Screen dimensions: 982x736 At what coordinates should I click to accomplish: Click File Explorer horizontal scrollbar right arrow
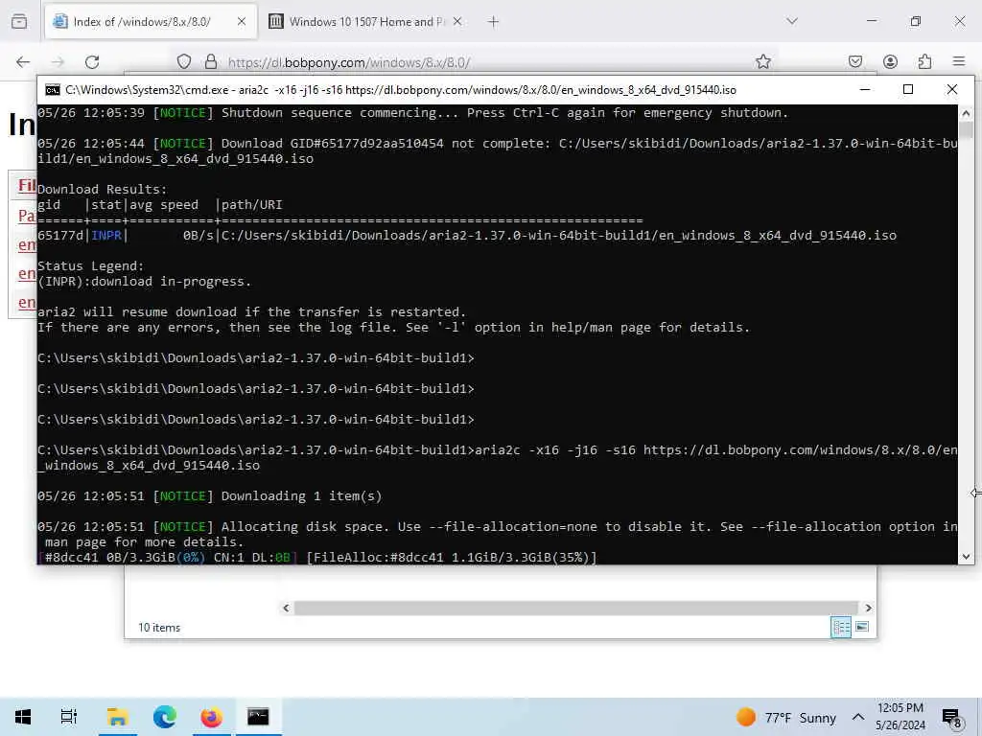[868, 608]
